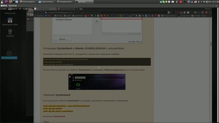Click the sudo apt-get purge systemback line
Viewport: 219px width, 123px height.
point(58,111)
